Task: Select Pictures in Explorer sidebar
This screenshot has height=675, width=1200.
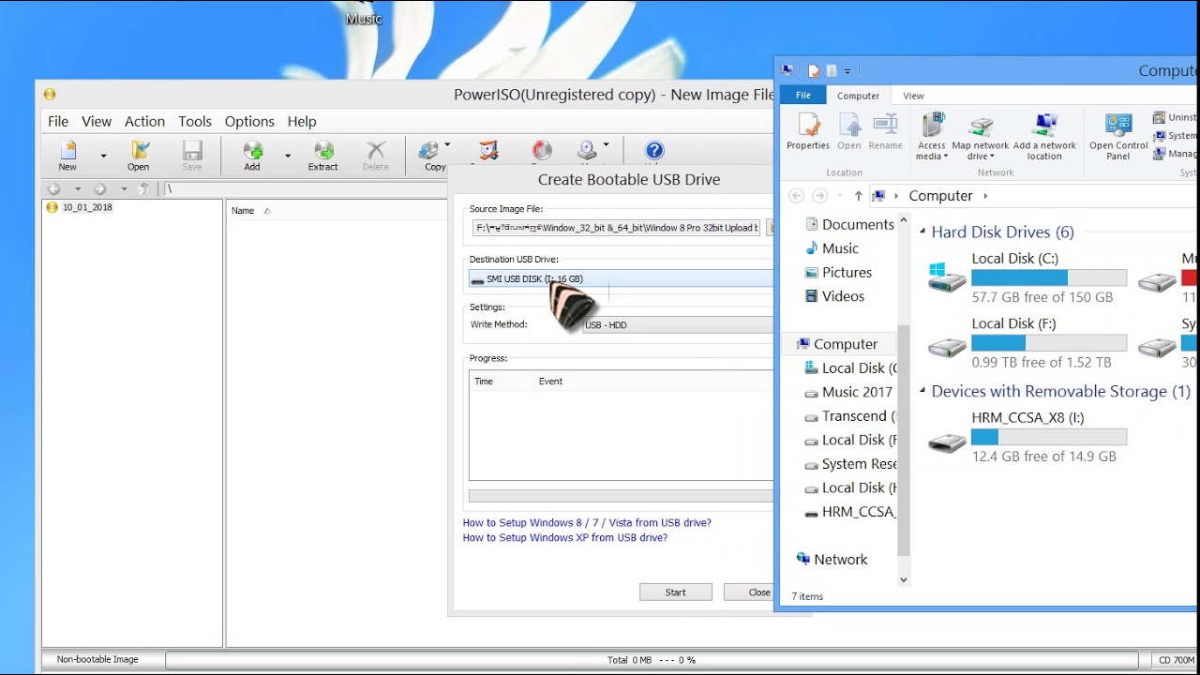Action: pos(847,272)
